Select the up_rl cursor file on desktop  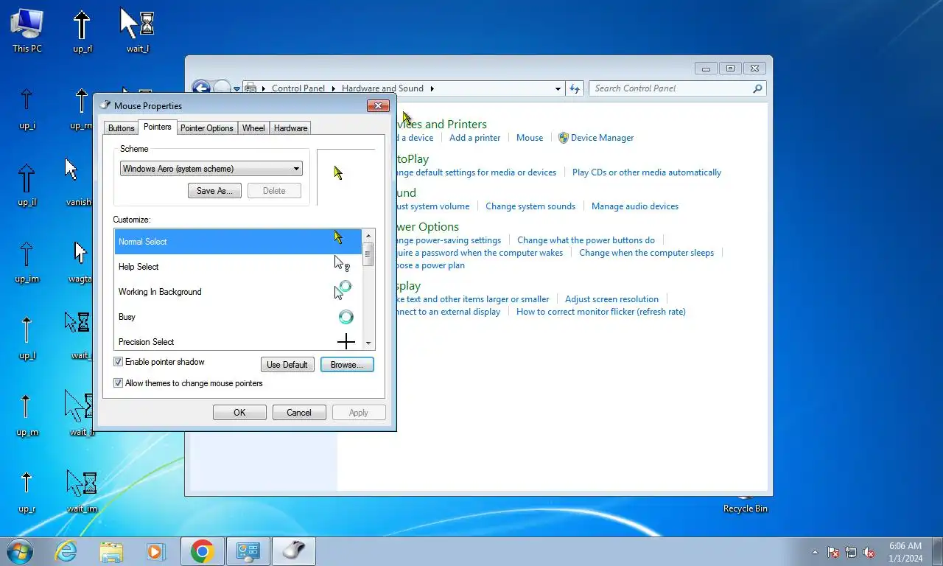82,31
